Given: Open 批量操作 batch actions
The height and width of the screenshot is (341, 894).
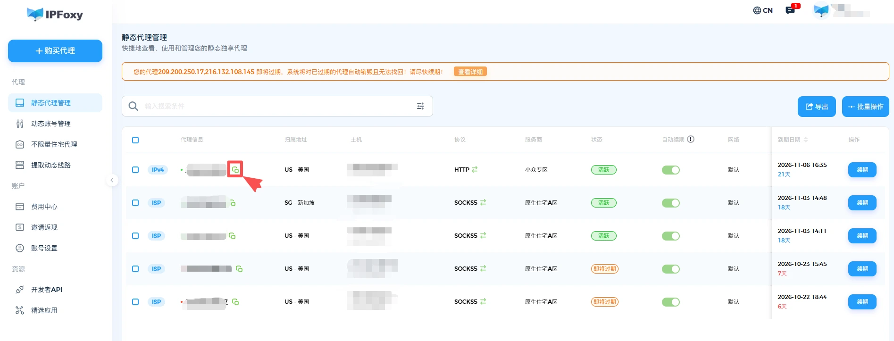Looking at the screenshot, I should pyautogui.click(x=866, y=107).
